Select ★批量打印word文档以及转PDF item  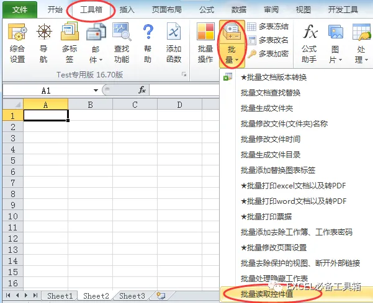[x=297, y=201]
